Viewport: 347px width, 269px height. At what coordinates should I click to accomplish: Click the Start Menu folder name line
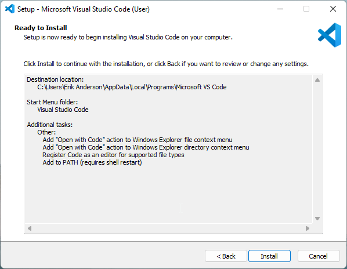pyautogui.click(x=63, y=110)
